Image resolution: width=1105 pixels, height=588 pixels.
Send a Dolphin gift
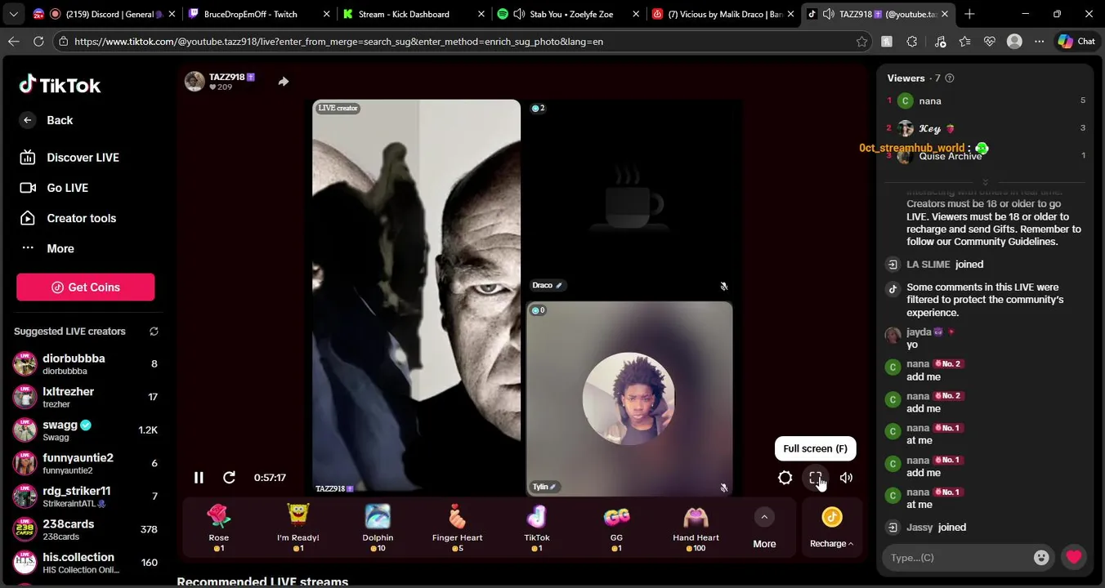378,528
